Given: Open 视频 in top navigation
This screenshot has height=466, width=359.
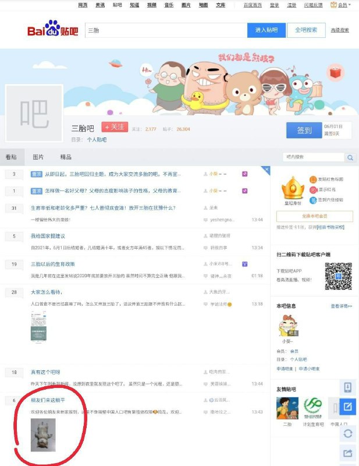Looking at the screenshot, I should [152, 5].
